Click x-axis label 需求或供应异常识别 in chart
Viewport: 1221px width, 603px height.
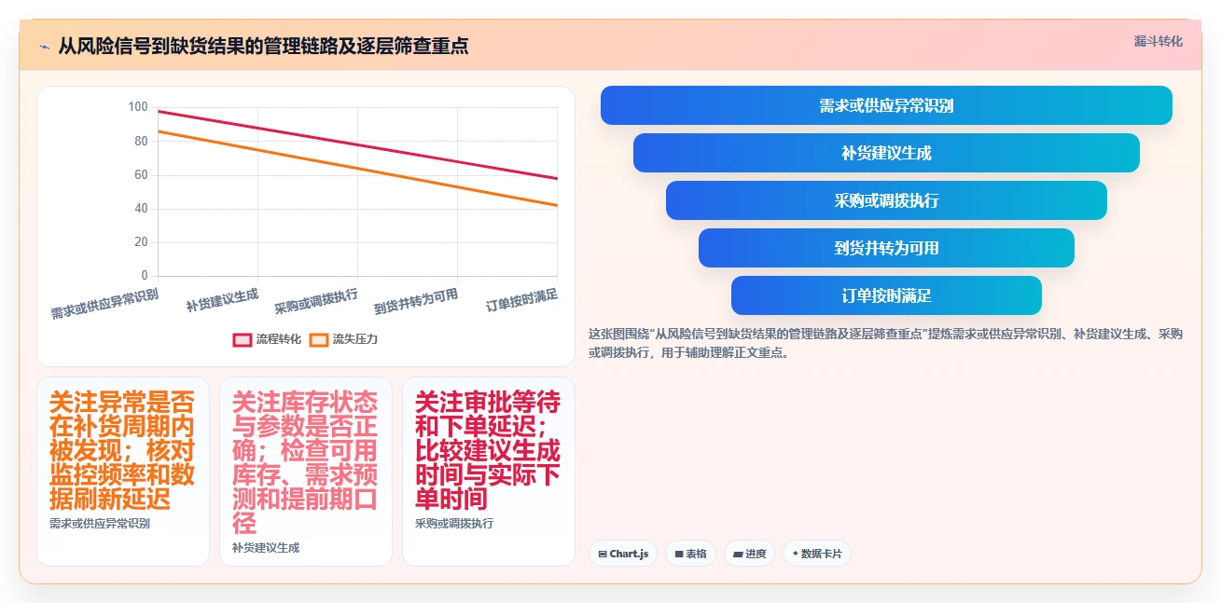point(104,305)
